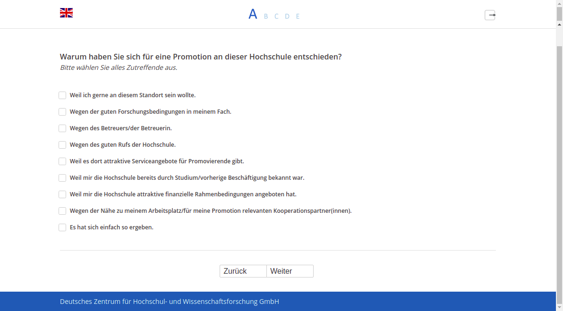Viewport: 563px width, 311px height.
Task: Click the vertical scrollbar thumb
Action: [x=559, y=174]
